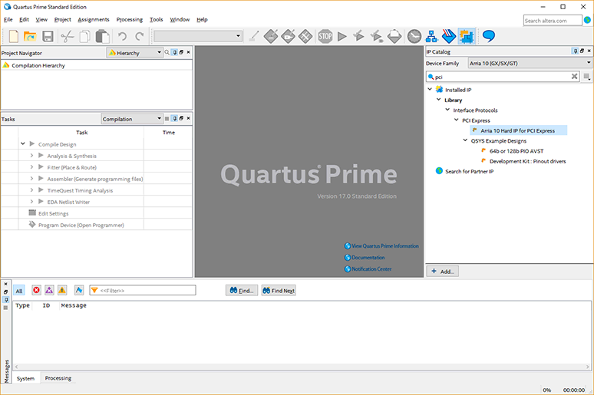Screen dimensions: 594x395
Task: Click the STOP processing icon
Action: (x=325, y=36)
